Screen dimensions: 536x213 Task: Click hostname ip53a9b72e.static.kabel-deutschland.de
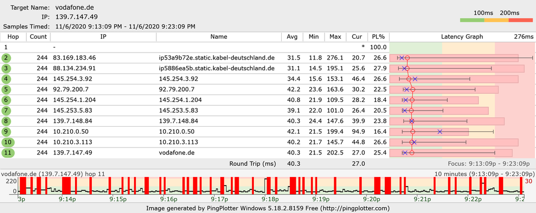click(x=217, y=58)
